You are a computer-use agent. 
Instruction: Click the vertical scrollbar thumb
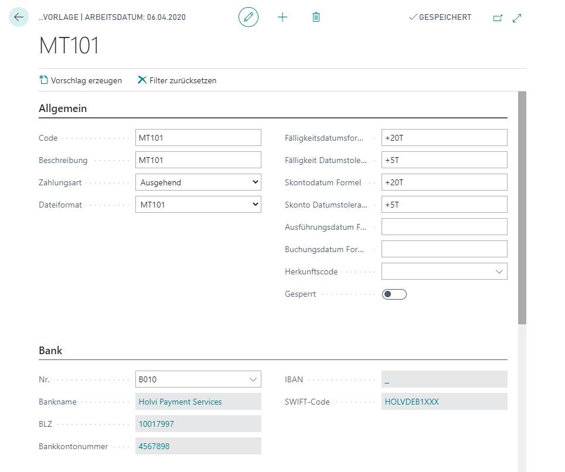[x=522, y=208]
